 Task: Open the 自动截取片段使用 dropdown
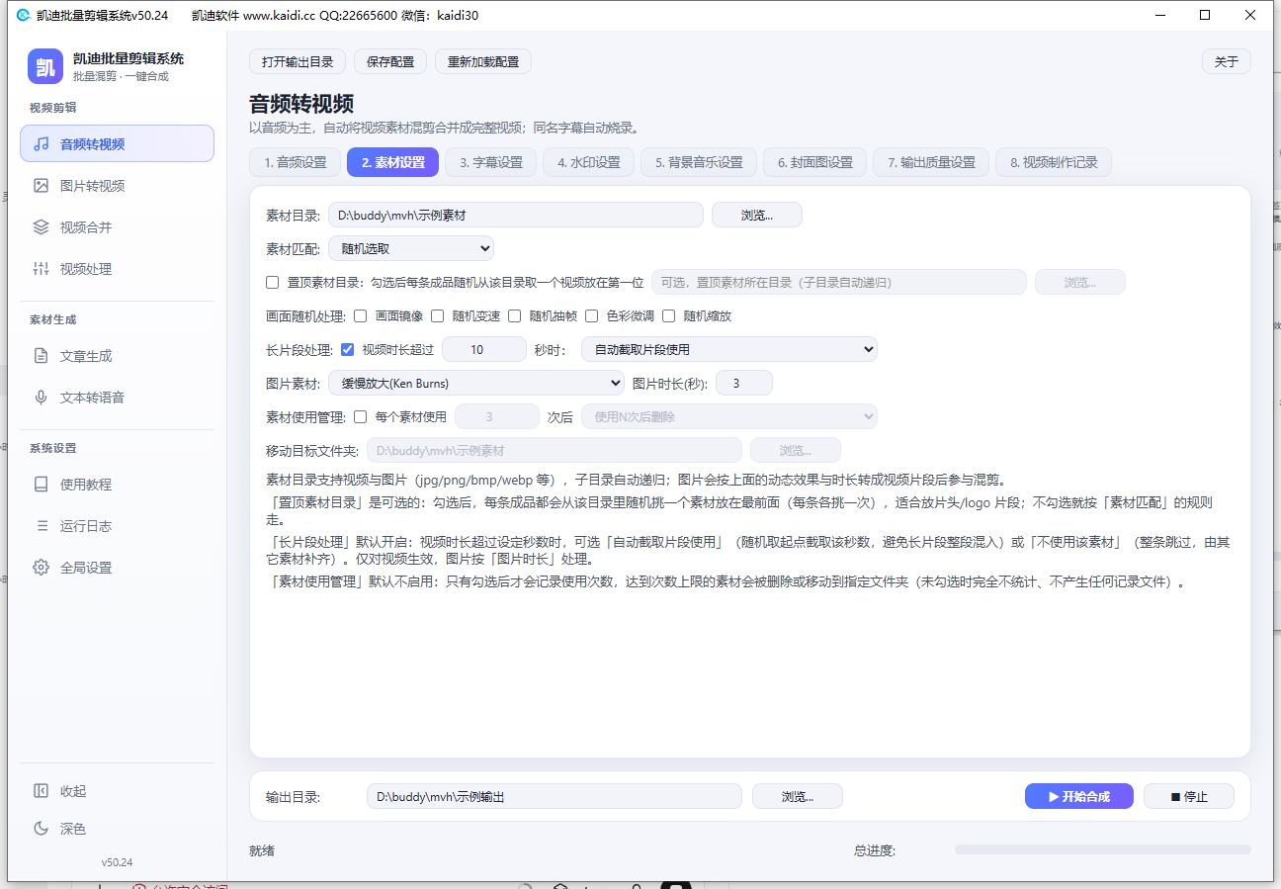[729, 349]
